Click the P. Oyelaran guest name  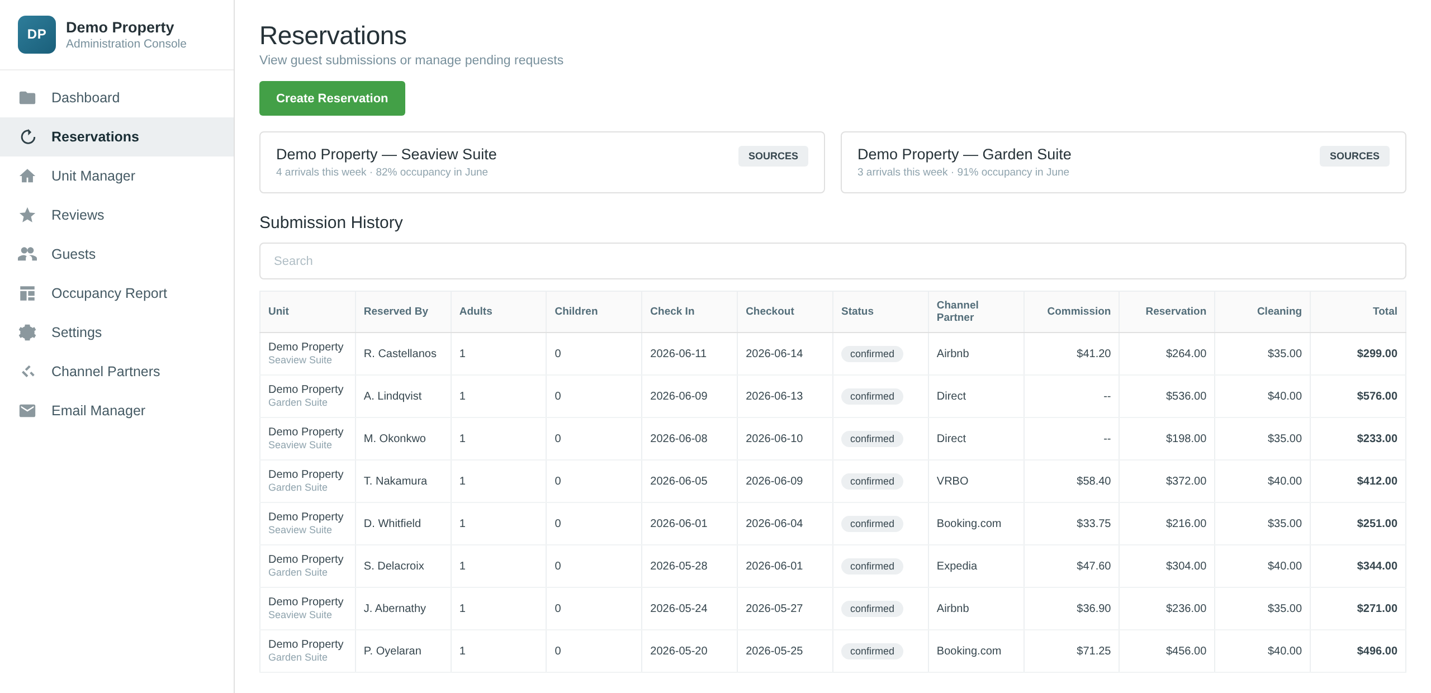[x=392, y=651]
